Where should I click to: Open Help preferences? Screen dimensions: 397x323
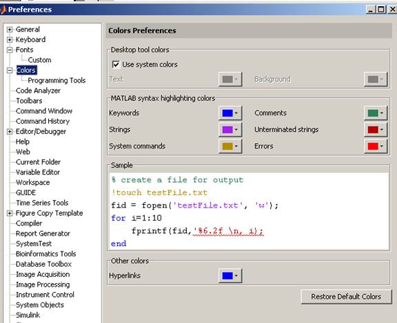pyautogui.click(x=23, y=142)
